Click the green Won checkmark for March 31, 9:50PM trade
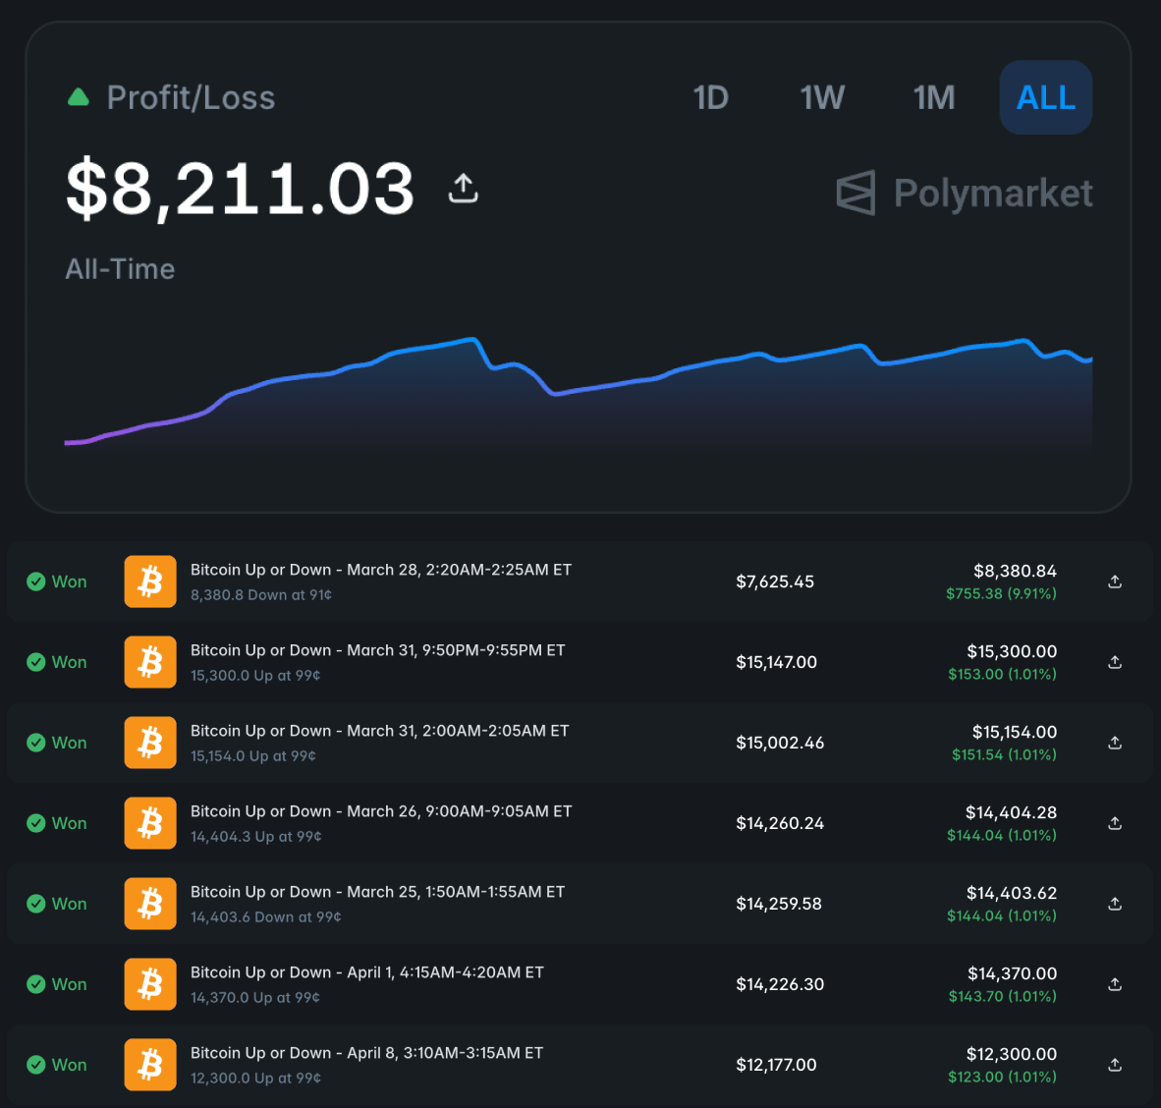The height and width of the screenshot is (1108, 1161). [x=37, y=661]
